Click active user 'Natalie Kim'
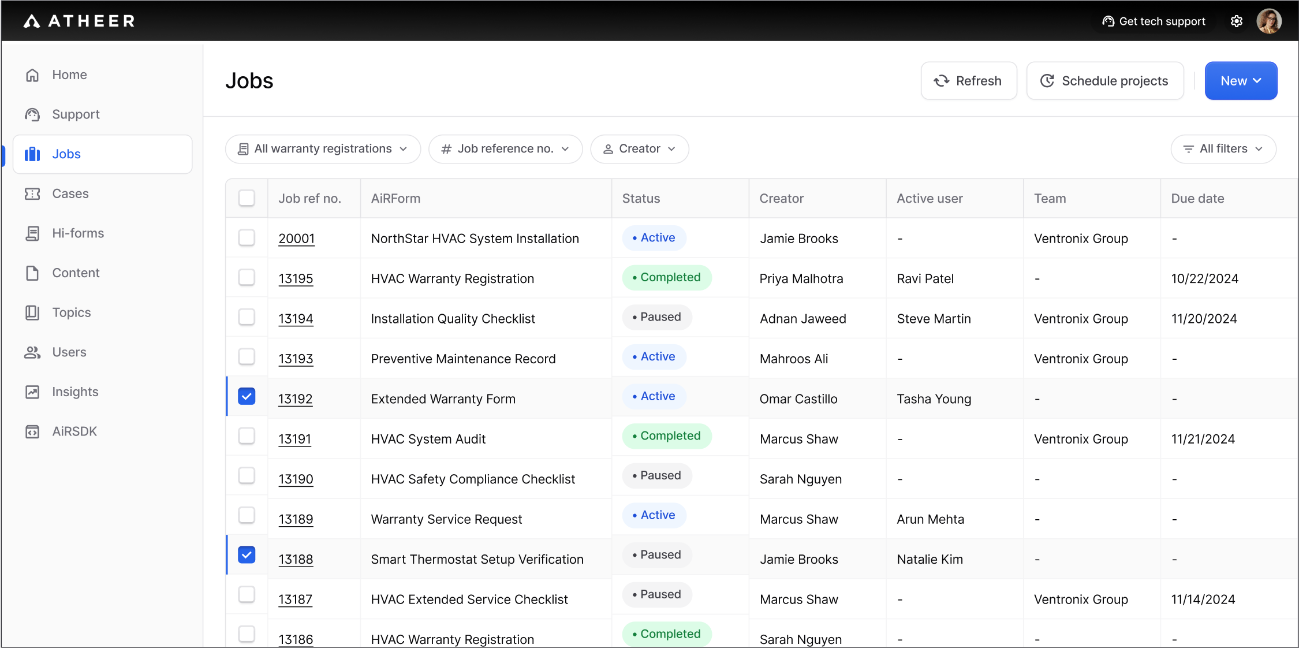Image resolution: width=1299 pixels, height=648 pixels. point(930,560)
